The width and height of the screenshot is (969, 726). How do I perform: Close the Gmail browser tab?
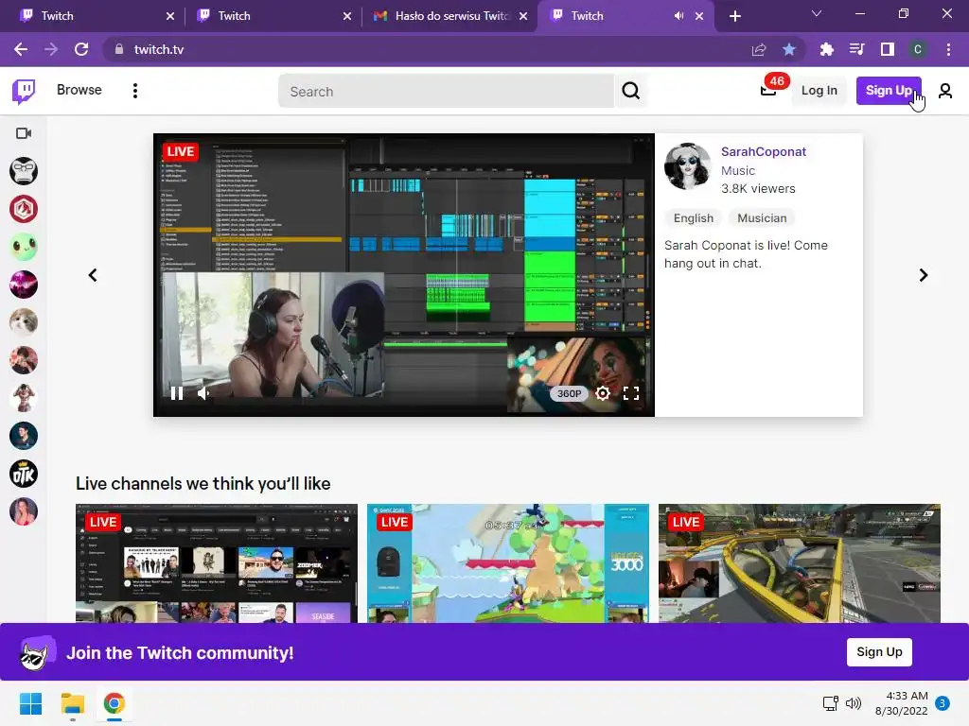(x=523, y=16)
